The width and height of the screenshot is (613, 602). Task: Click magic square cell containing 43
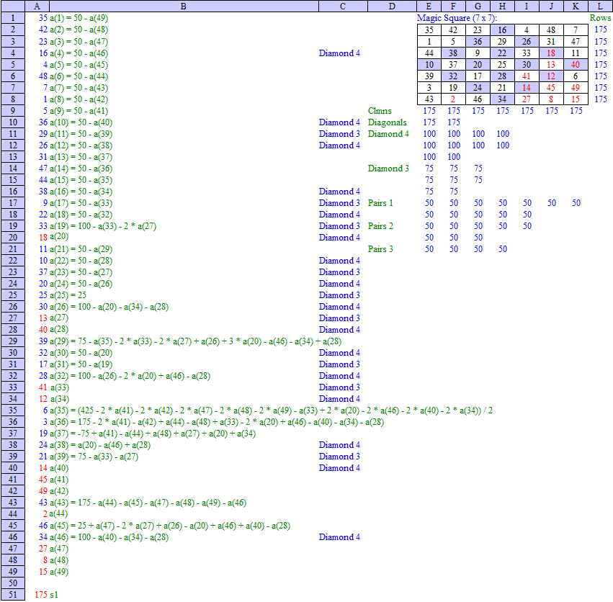pyautogui.click(x=429, y=99)
